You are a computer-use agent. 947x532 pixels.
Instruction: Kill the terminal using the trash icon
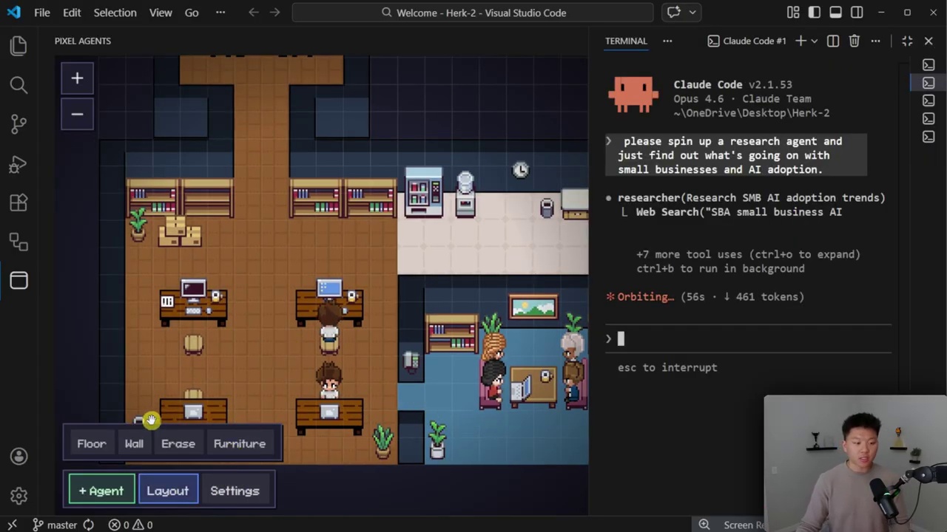point(854,41)
